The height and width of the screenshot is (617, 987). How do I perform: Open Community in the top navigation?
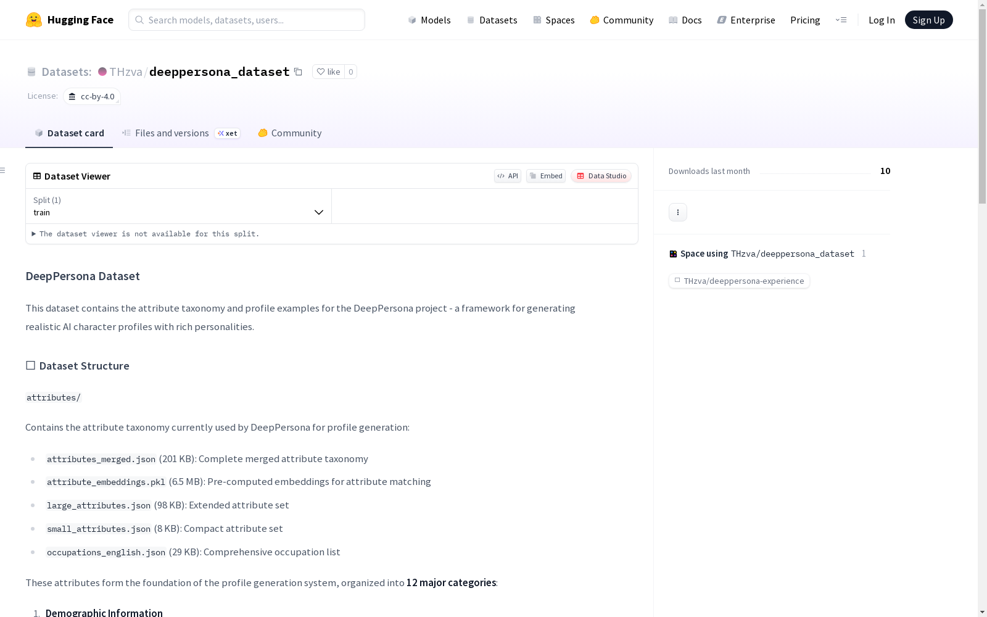click(x=622, y=20)
